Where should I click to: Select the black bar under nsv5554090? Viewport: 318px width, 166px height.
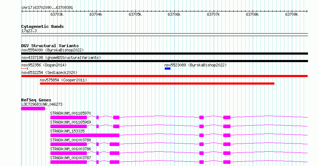pyautogui.click(x=164, y=54)
